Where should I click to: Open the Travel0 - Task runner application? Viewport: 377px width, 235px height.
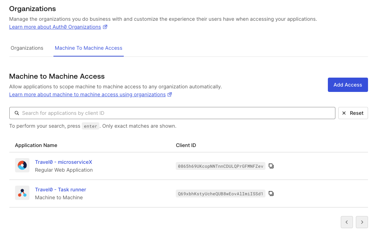click(60, 190)
